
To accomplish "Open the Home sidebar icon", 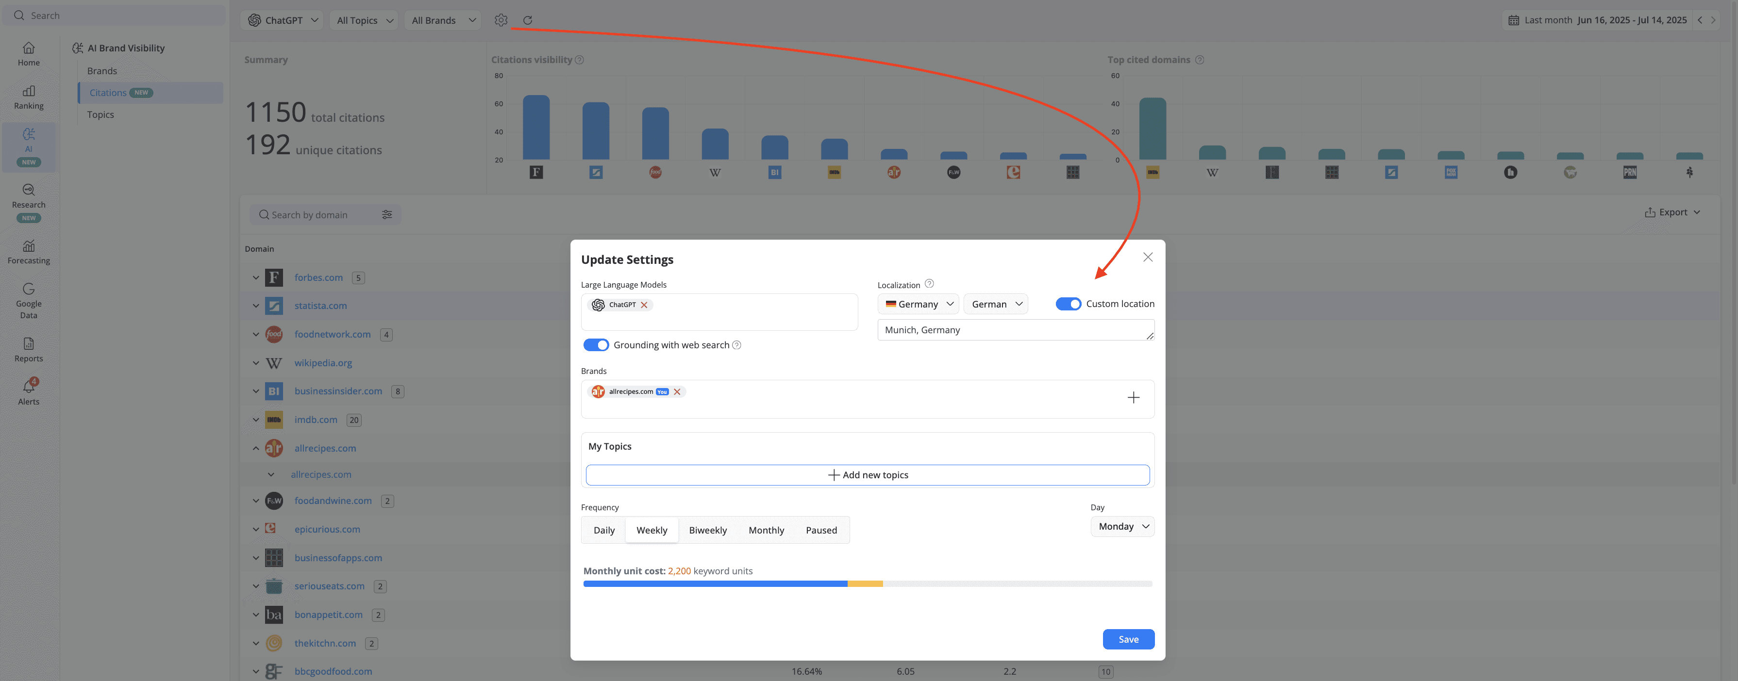I will point(28,54).
